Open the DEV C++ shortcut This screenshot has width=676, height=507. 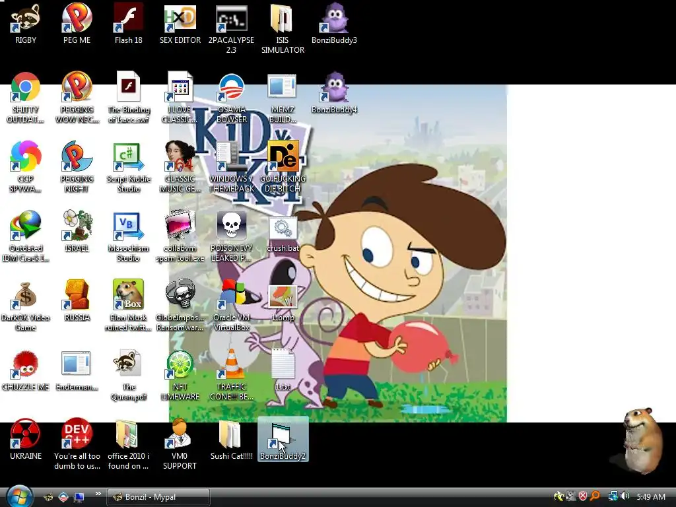tap(77, 445)
